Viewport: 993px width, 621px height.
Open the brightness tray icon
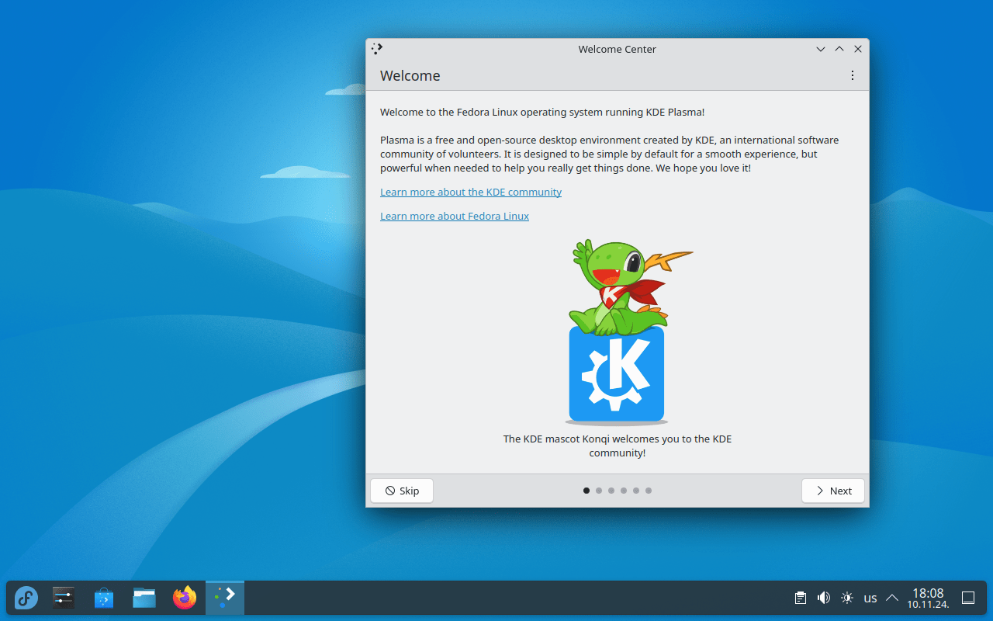coord(847,598)
